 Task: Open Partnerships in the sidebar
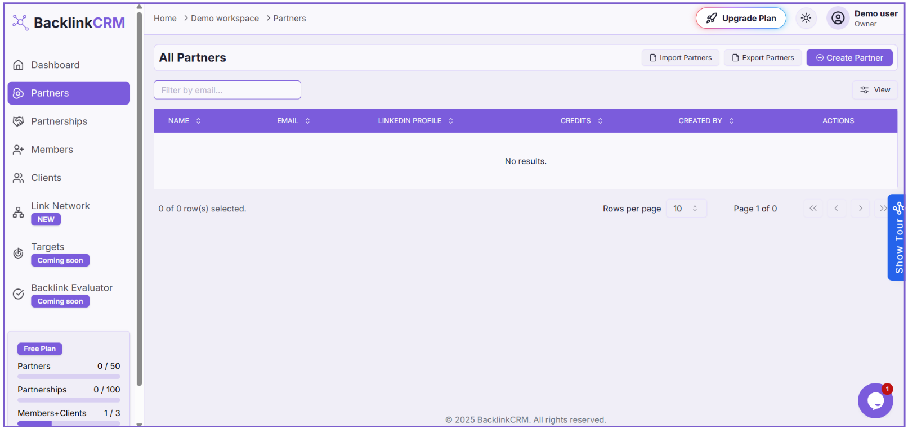coord(59,121)
